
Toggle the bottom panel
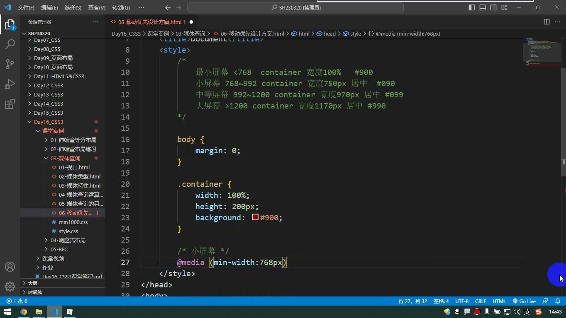(x=483, y=7)
